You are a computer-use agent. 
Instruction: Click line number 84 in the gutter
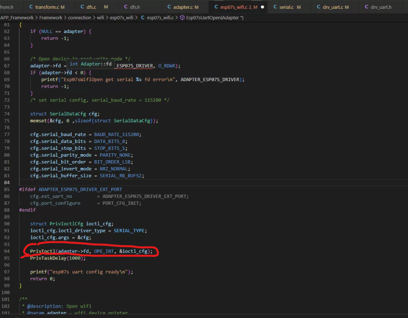pos(7,182)
